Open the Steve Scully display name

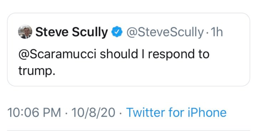(72, 32)
